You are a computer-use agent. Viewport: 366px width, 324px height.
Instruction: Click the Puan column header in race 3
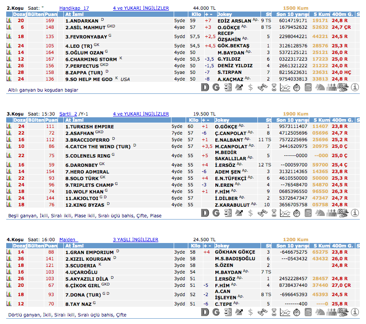pos(51,120)
